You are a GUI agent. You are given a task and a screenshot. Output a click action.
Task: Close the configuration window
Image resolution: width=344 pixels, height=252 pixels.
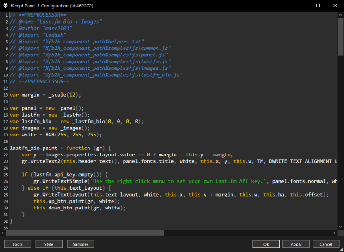(335, 6)
